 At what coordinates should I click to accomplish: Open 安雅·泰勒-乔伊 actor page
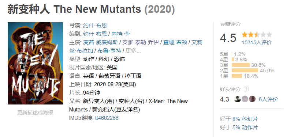point(141,42)
